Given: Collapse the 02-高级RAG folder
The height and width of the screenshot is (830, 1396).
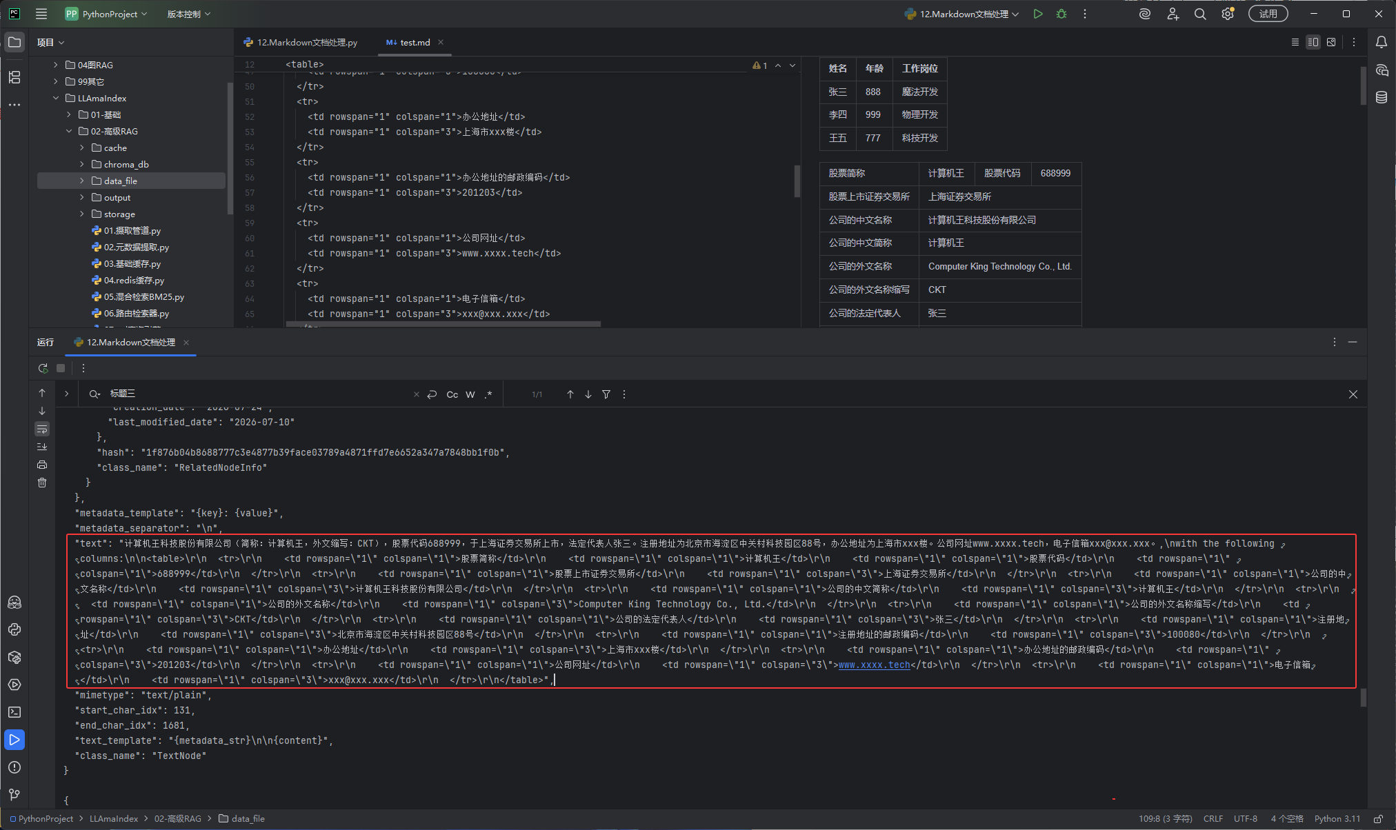Looking at the screenshot, I should (69, 131).
